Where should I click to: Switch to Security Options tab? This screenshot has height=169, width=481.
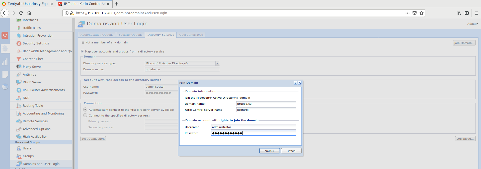click(130, 35)
